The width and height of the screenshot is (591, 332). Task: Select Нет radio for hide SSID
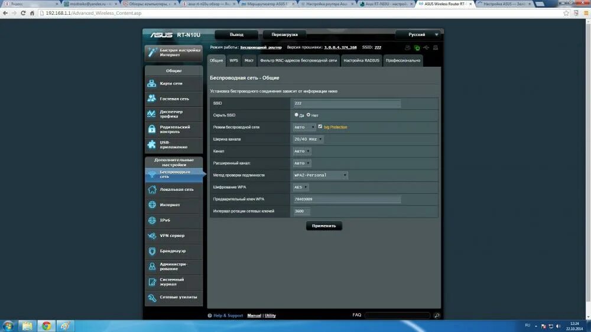click(309, 115)
